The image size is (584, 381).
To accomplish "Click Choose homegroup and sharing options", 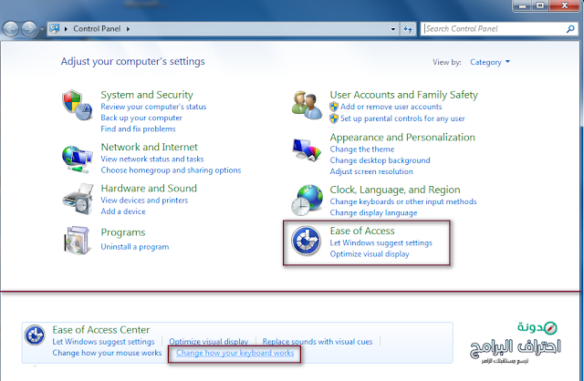I will [171, 170].
